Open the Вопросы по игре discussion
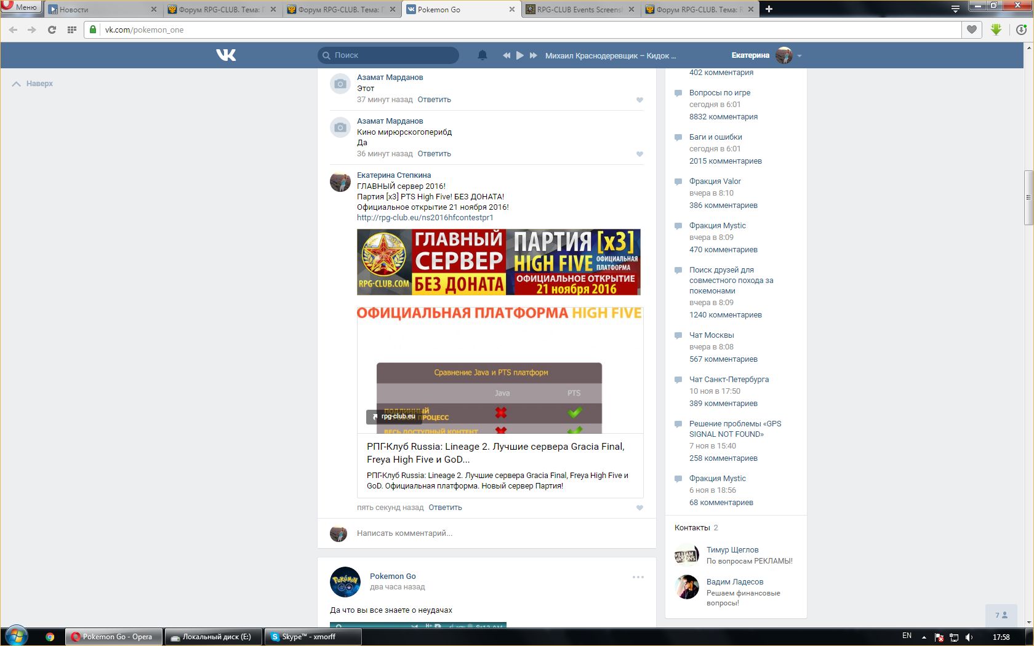Viewport: 1034px width, 646px height. [719, 93]
